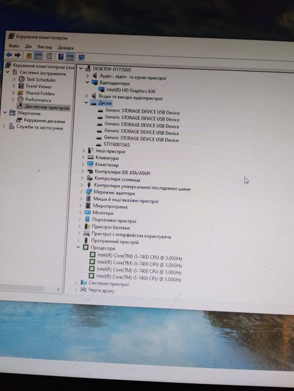Click the Help question mark toolbar icon
Viewport: 294px width, 391px height.
point(61,56)
